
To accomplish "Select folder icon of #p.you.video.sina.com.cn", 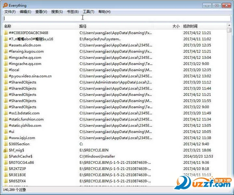I will 6,76.
